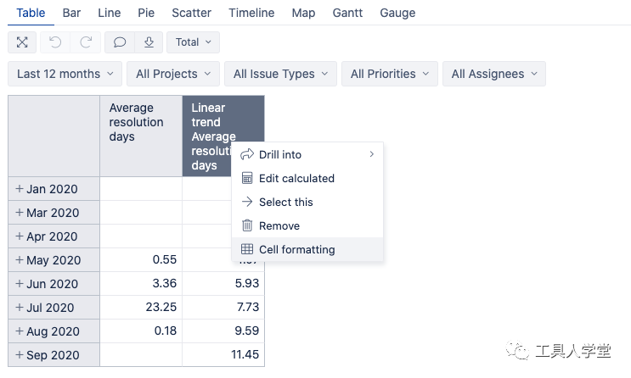Viewport: 631px width, 378px height.
Task: Click the undo arrow icon
Action: tap(55, 42)
